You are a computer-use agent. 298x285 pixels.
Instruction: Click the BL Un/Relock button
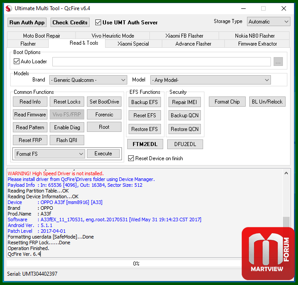(267, 102)
